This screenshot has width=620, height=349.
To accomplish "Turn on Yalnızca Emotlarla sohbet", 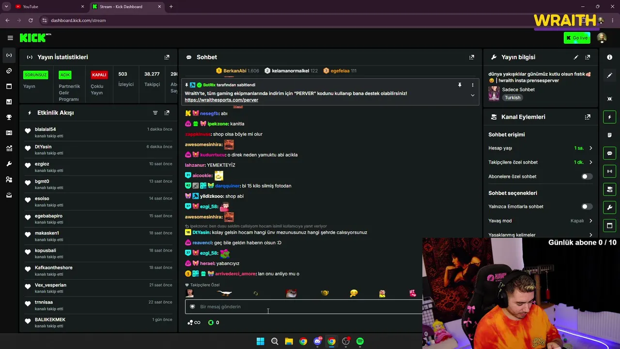I will 586,206.
